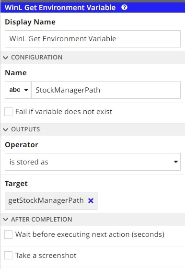Click into the StockManagerPath name field
Screen dimensions: 185x269
106,90
